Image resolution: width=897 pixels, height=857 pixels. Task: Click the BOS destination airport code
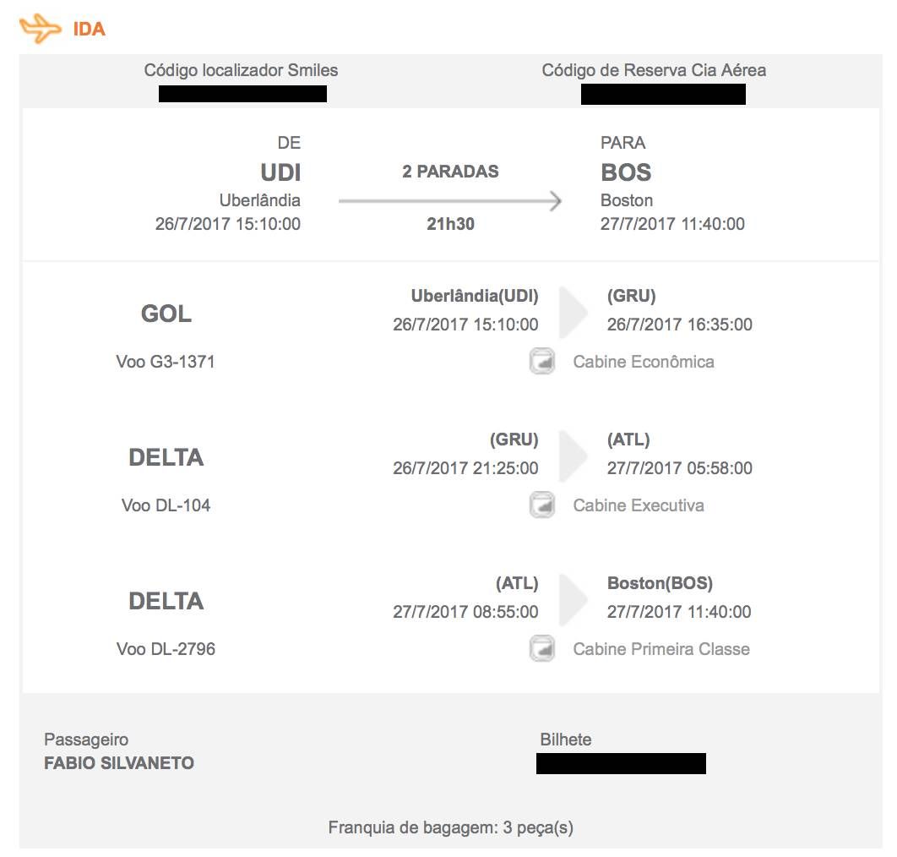point(626,172)
